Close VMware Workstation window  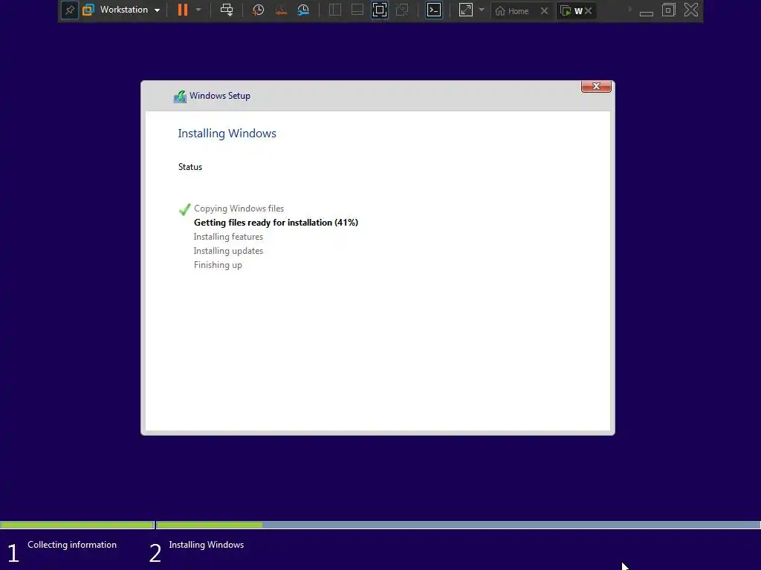point(691,10)
